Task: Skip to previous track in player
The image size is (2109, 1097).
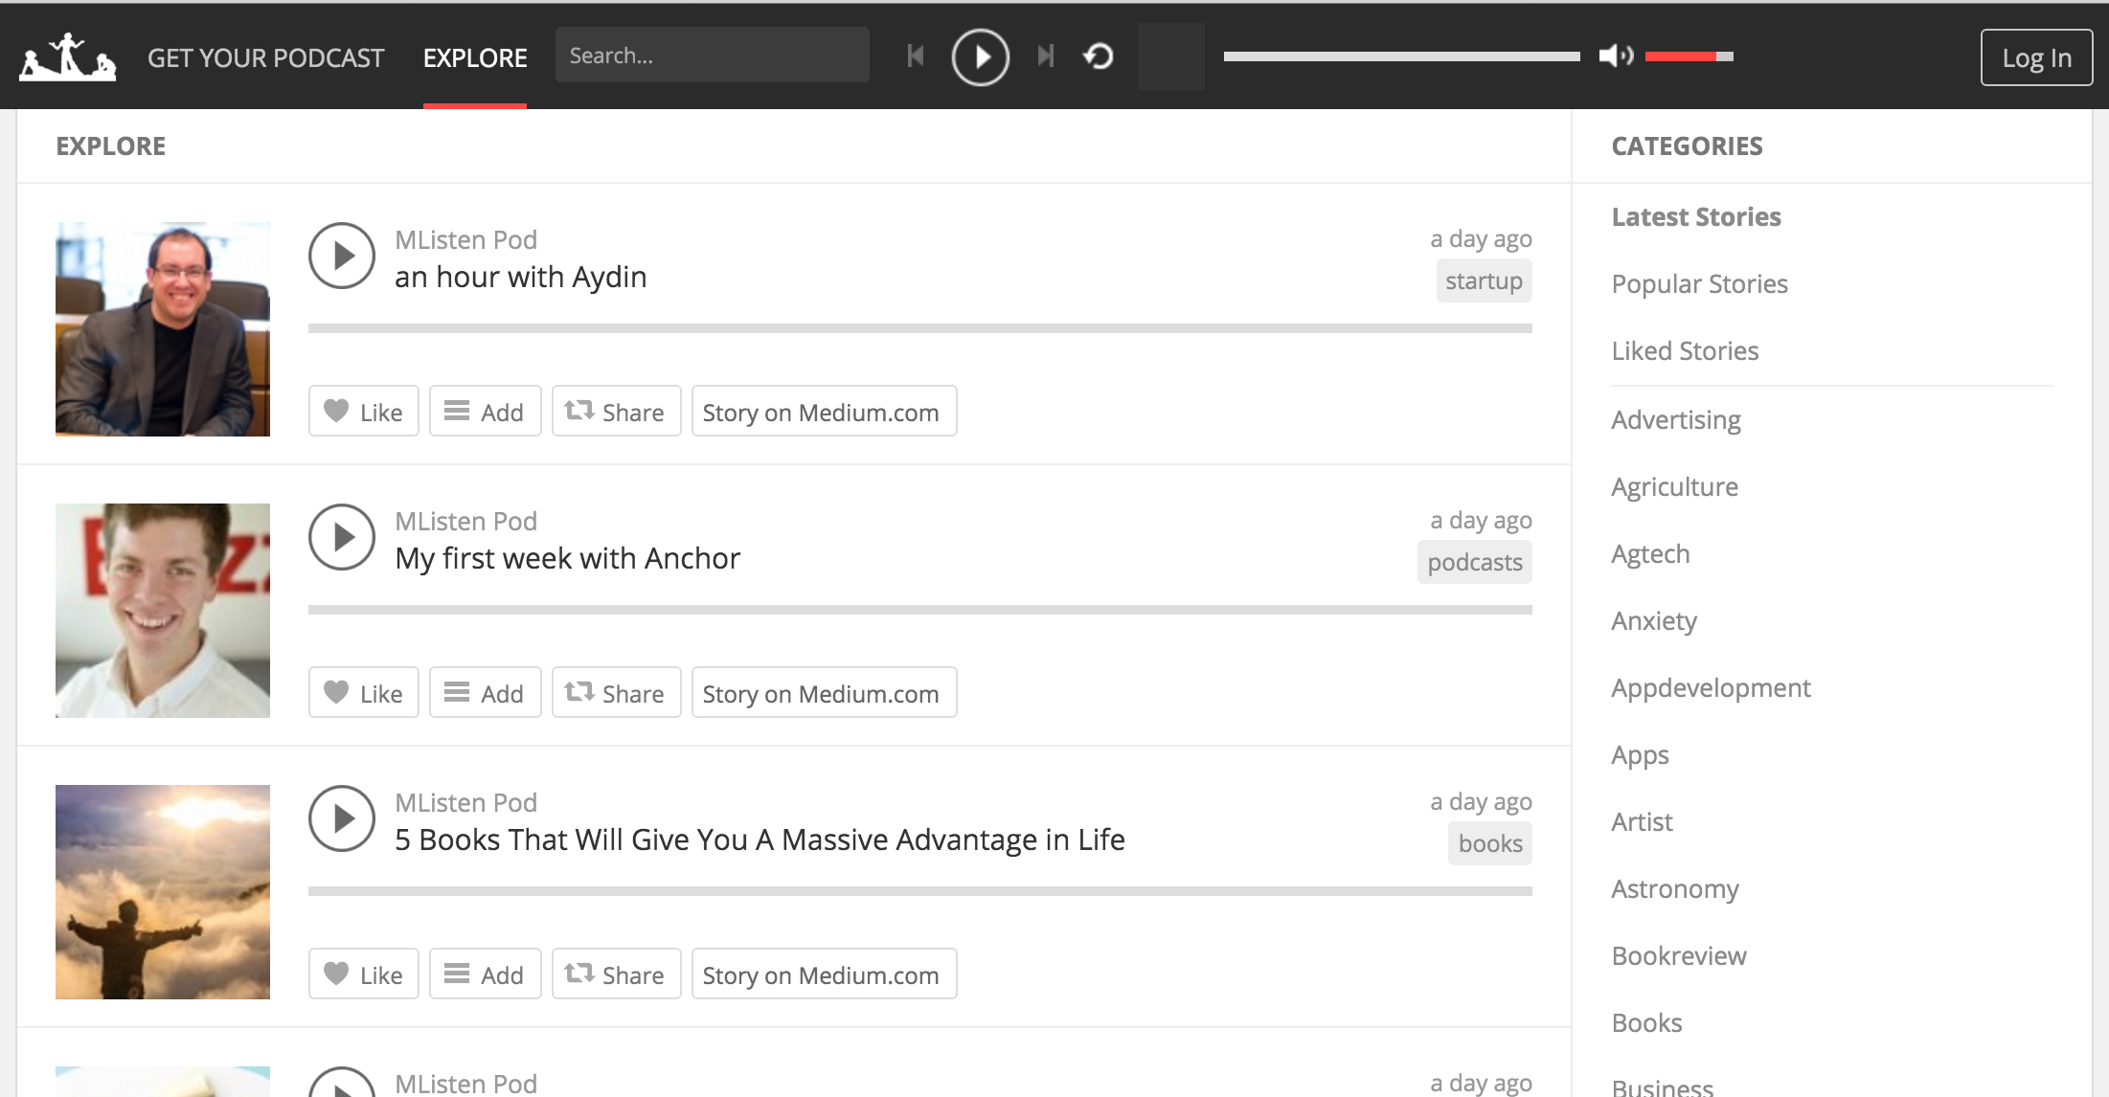Action: [915, 56]
